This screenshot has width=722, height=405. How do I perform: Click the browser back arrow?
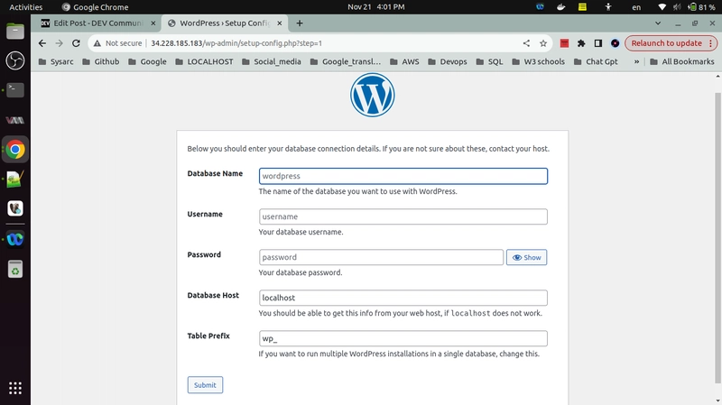[42, 43]
